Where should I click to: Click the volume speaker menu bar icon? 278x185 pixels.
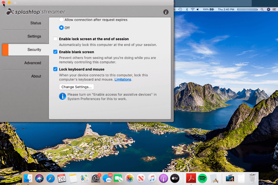198,9
